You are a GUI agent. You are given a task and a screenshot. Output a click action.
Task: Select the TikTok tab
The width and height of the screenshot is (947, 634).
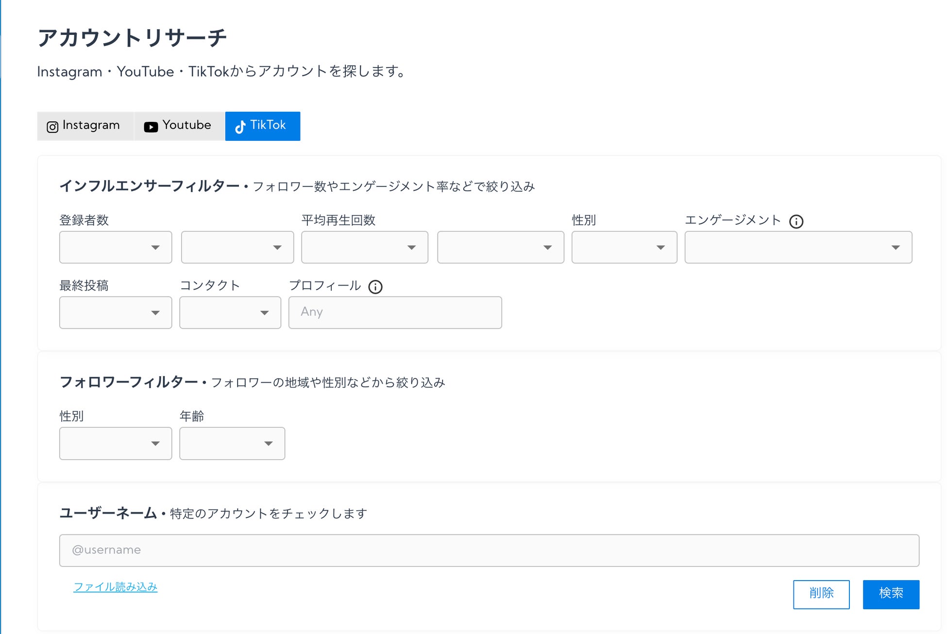point(262,126)
